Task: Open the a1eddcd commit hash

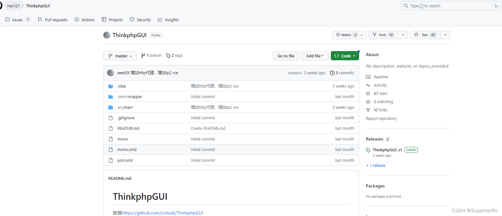Action: [295, 73]
